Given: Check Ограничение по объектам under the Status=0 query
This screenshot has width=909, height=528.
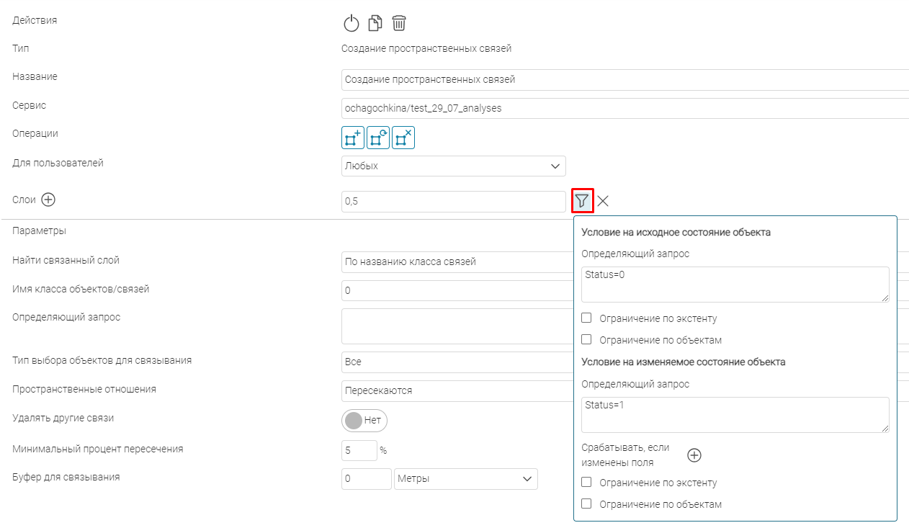Looking at the screenshot, I should pyautogui.click(x=586, y=339).
